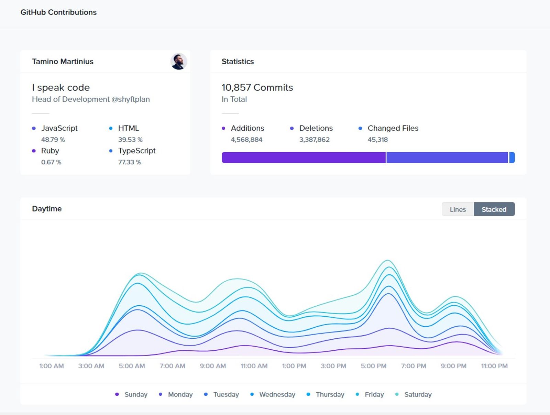Select the HTML language entry

coord(126,133)
